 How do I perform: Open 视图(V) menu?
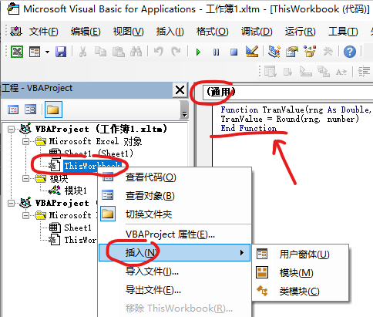tap(128, 32)
